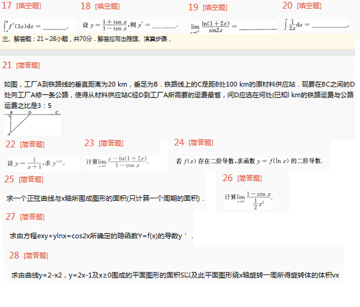Click the 1-cos x limit formula in question 26

tap(249, 200)
